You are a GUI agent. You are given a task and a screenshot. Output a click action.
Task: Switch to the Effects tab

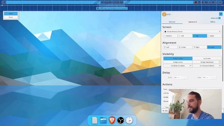pyautogui.click(x=213, y=22)
